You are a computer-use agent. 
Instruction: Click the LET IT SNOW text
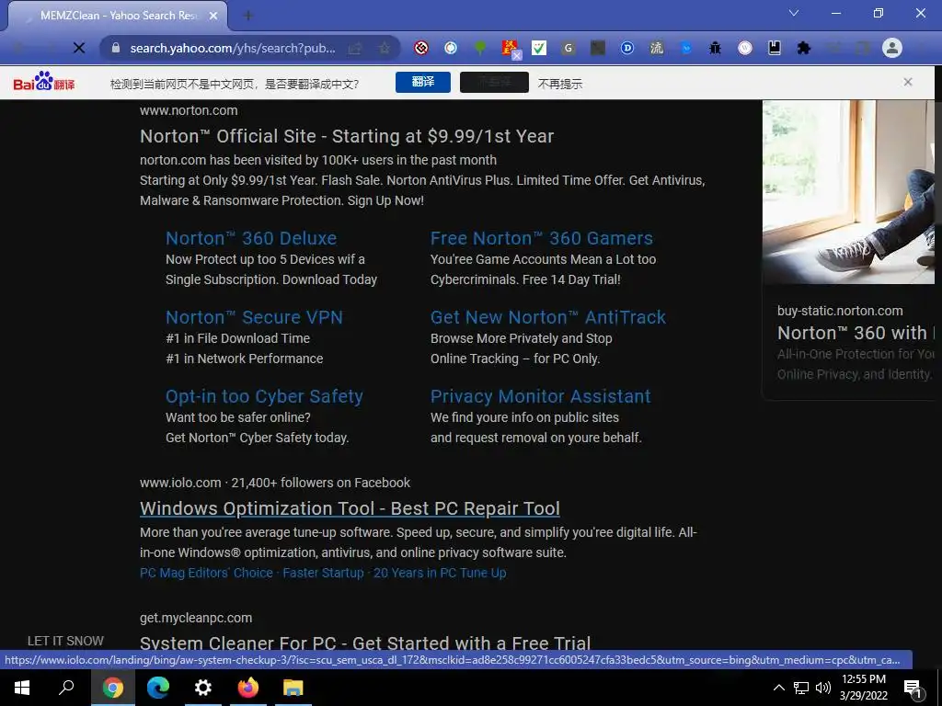tap(65, 641)
